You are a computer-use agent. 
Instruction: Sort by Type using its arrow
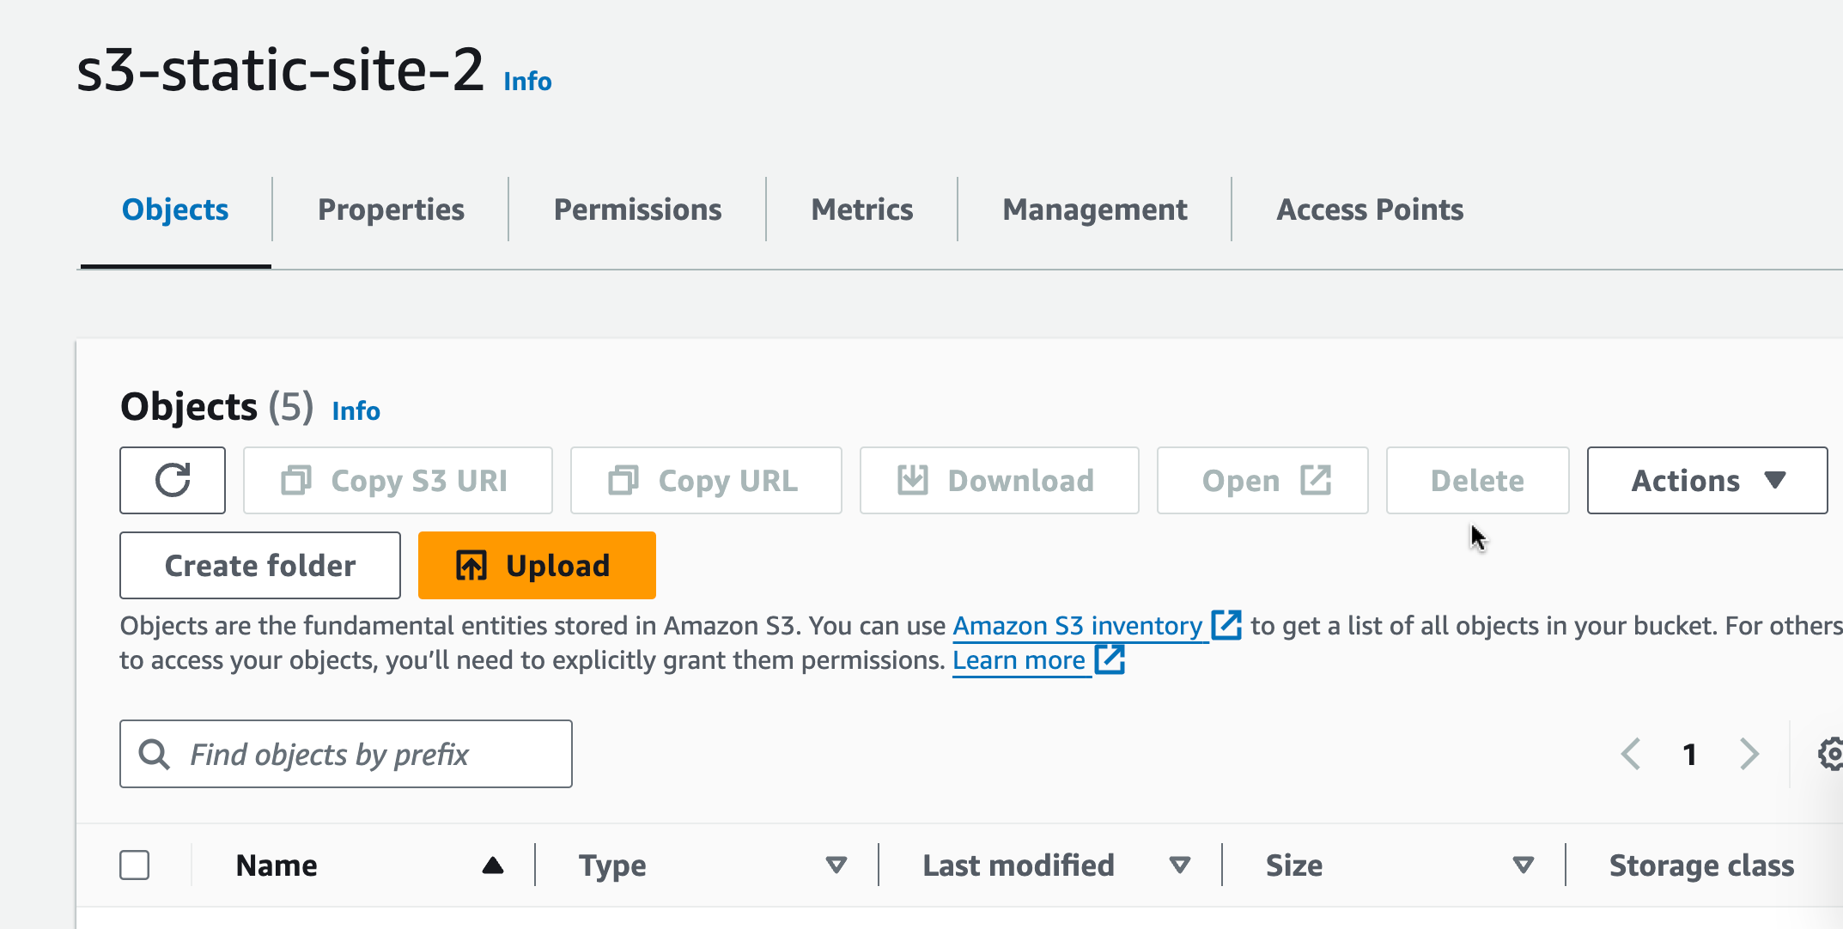click(x=836, y=865)
